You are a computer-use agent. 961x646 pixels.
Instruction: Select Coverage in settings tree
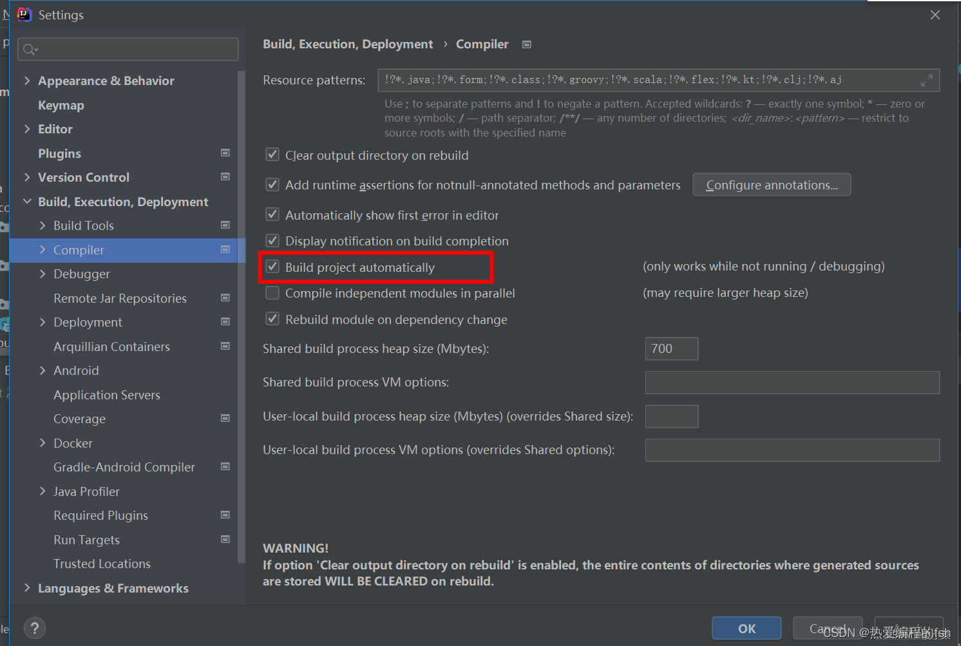tap(79, 419)
